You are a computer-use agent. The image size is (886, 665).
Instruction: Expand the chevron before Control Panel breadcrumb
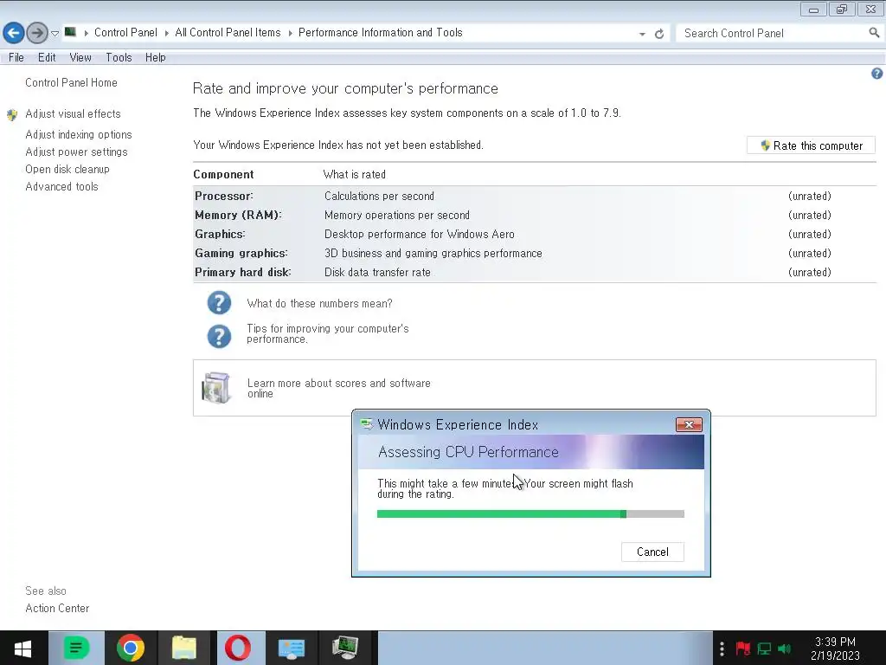click(87, 33)
